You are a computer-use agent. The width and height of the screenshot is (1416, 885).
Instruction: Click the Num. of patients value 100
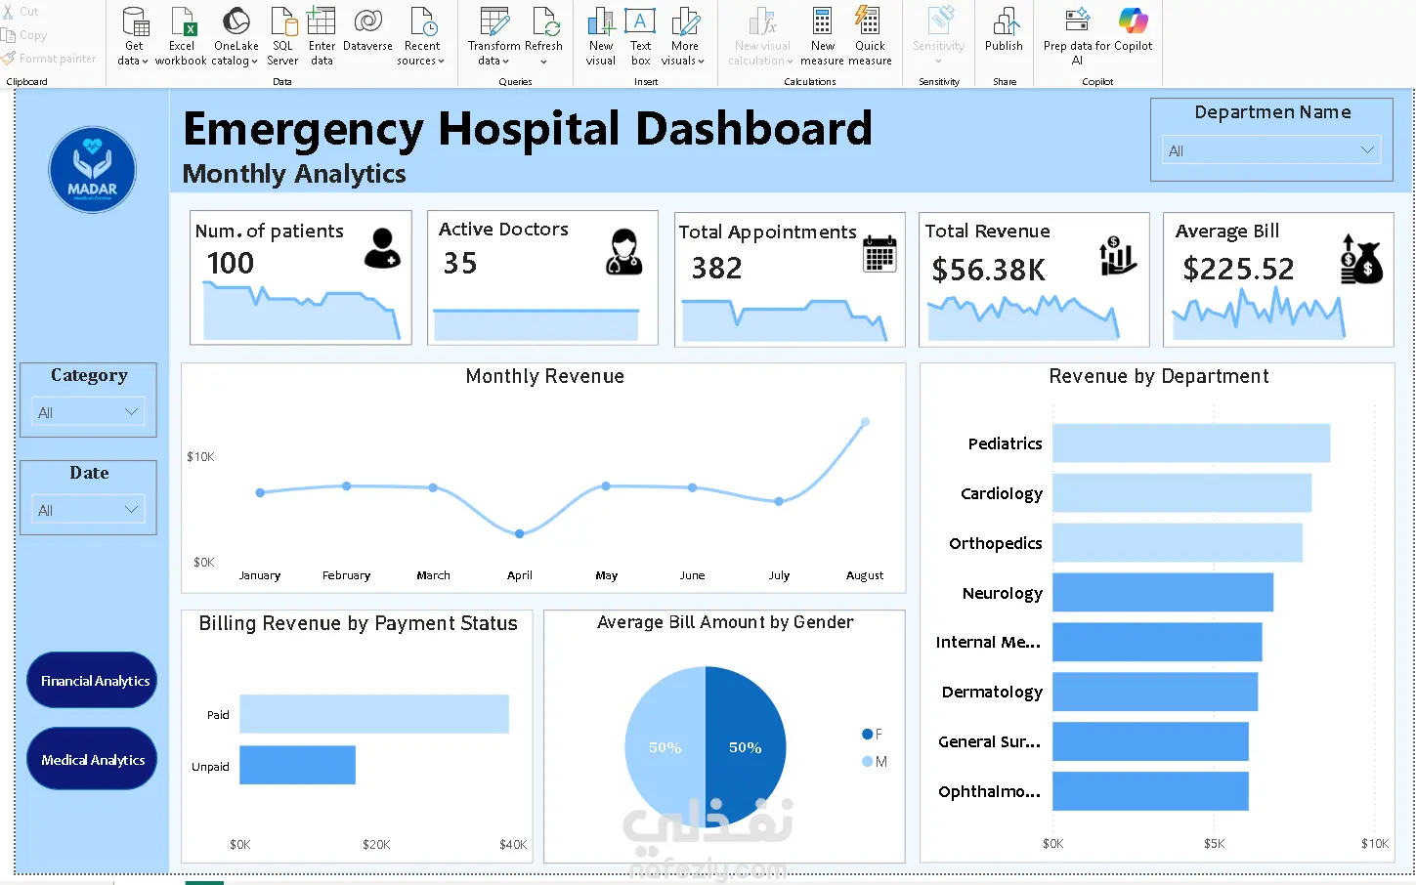coord(230,263)
